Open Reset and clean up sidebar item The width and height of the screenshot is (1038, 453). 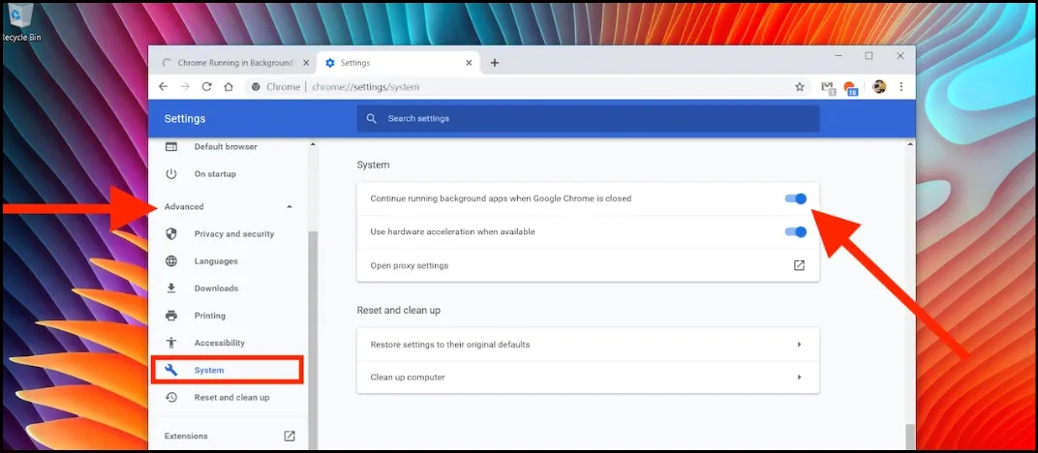[231, 398]
